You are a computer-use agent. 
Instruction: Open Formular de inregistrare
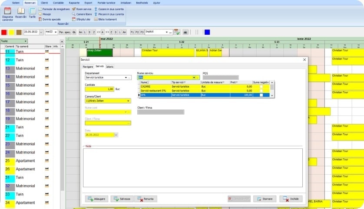point(40,9)
